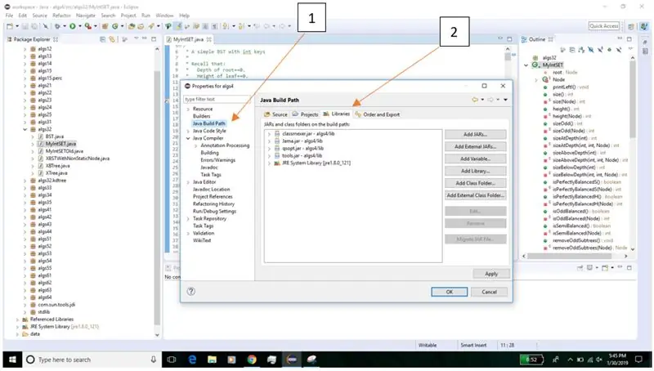
Task: Click the Open Type toolbar icon
Action: [x=132, y=26]
